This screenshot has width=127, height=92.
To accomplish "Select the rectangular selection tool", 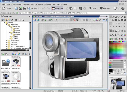I will [x=110, y=17].
